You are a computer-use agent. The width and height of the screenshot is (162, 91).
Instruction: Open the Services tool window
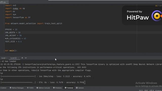pos(80,88)
